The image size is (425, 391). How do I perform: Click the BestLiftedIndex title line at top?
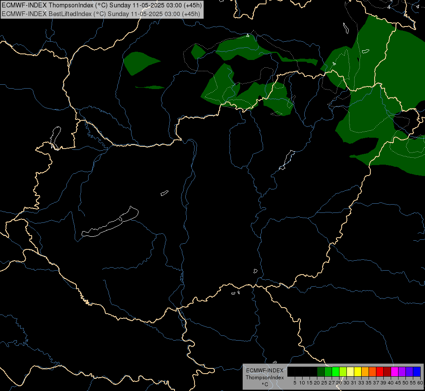pos(101,14)
